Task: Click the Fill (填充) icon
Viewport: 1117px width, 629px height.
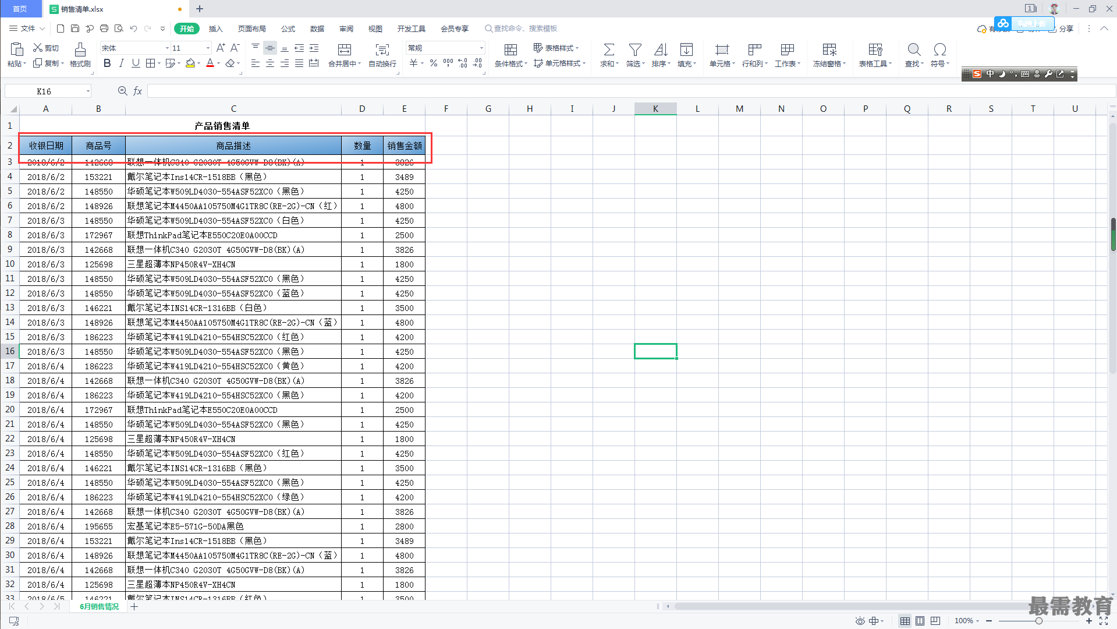Action: click(687, 50)
